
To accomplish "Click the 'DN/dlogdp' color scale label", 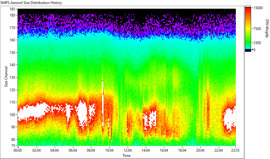I will tap(267, 28).
